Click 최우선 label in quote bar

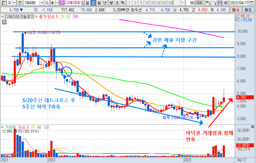click(136, 10)
